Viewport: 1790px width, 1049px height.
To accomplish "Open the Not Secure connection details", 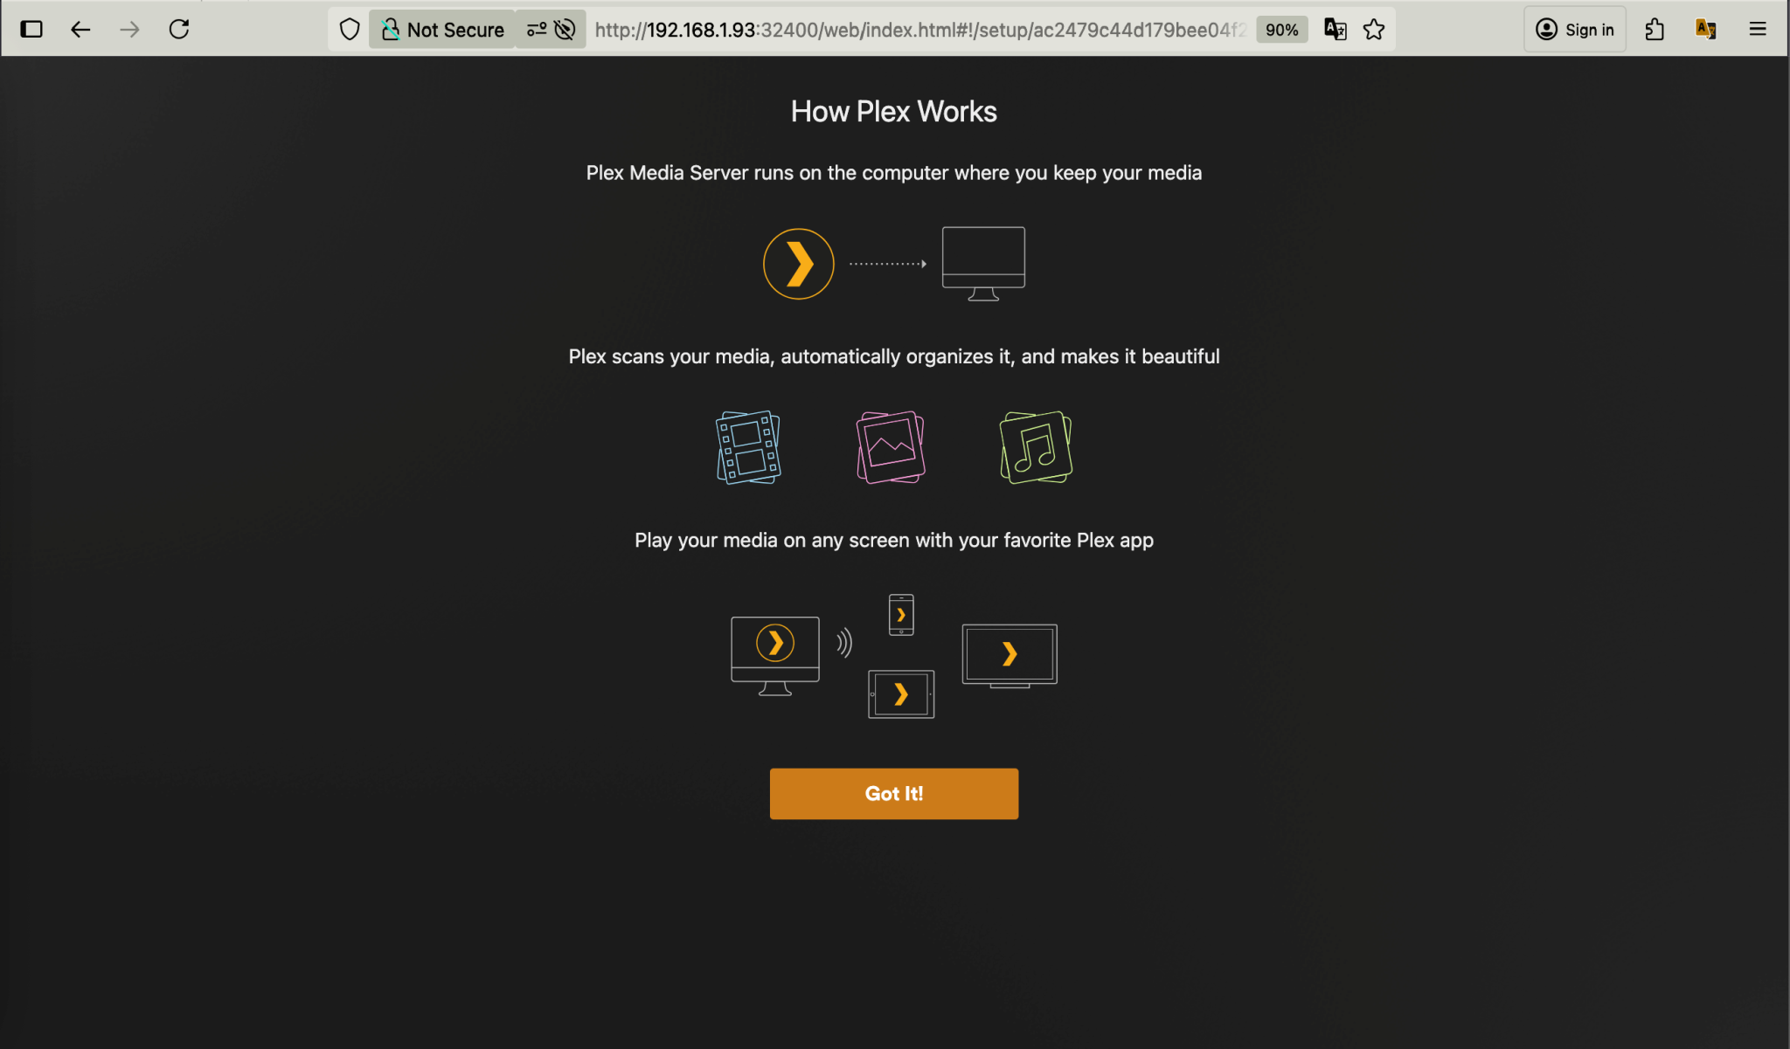I will (x=441, y=29).
